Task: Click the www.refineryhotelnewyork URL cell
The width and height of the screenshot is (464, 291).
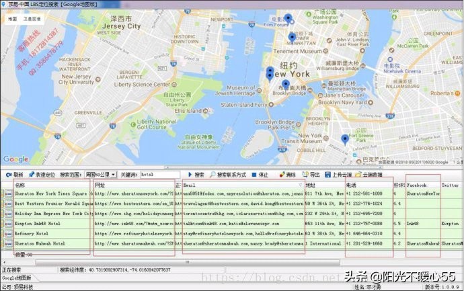Action: pyautogui.click(x=134, y=234)
